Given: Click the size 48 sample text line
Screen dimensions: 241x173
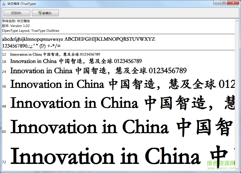Looking at the screenshot, I should pos(122,103).
